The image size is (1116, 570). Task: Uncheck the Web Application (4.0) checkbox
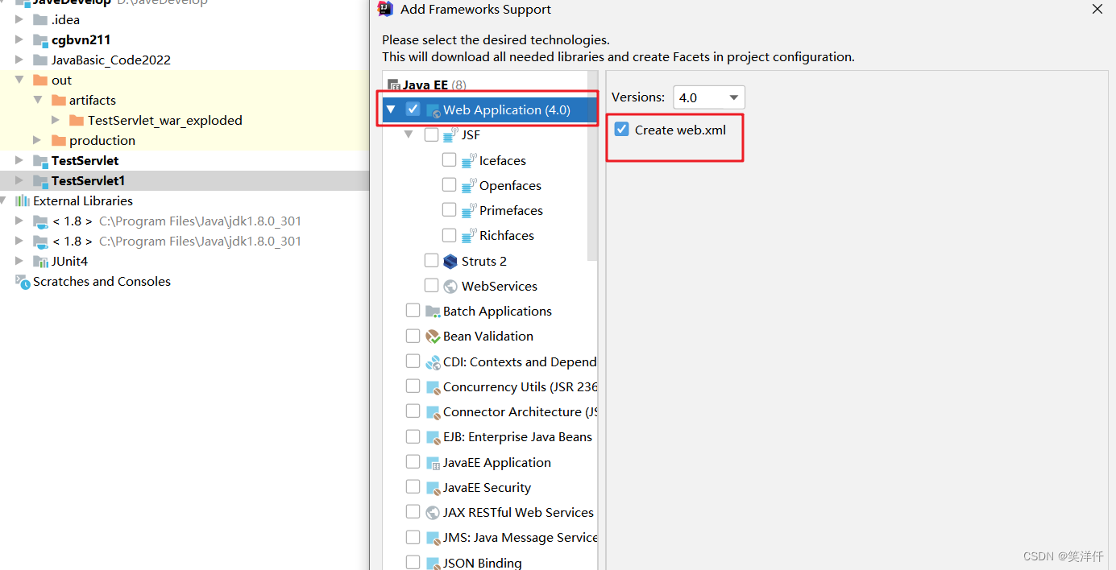[413, 109]
